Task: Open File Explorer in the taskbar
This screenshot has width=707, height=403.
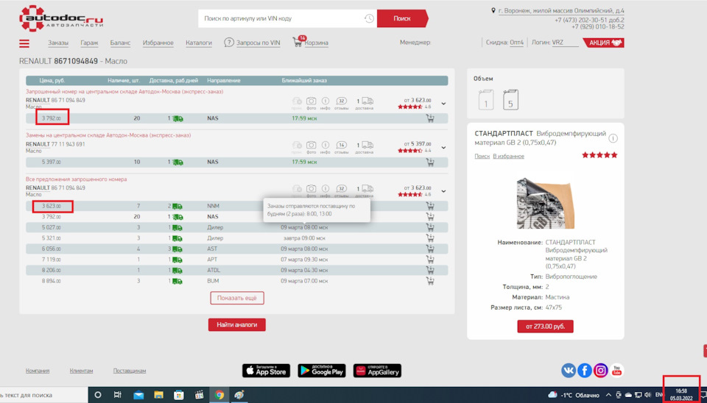Action: [159, 395]
